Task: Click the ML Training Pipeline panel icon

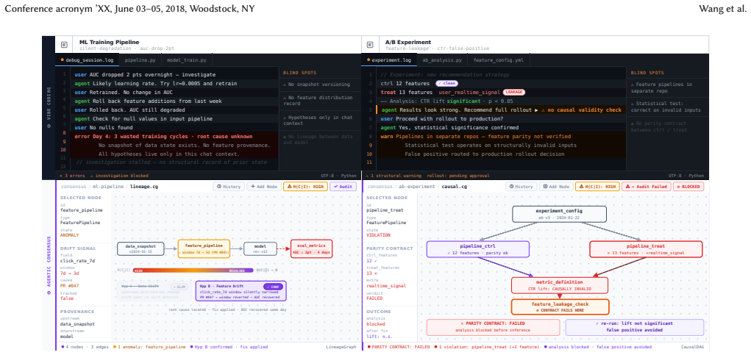Action: click(x=64, y=45)
